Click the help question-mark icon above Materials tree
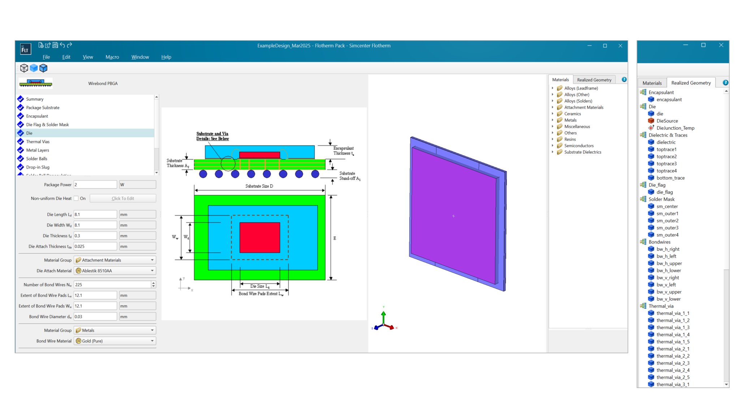The width and height of the screenshot is (740, 416). (x=623, y=79)
